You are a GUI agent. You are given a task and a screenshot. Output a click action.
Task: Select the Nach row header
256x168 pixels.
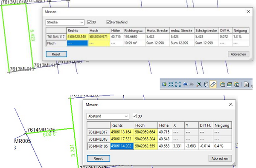(x=56, y=43)
